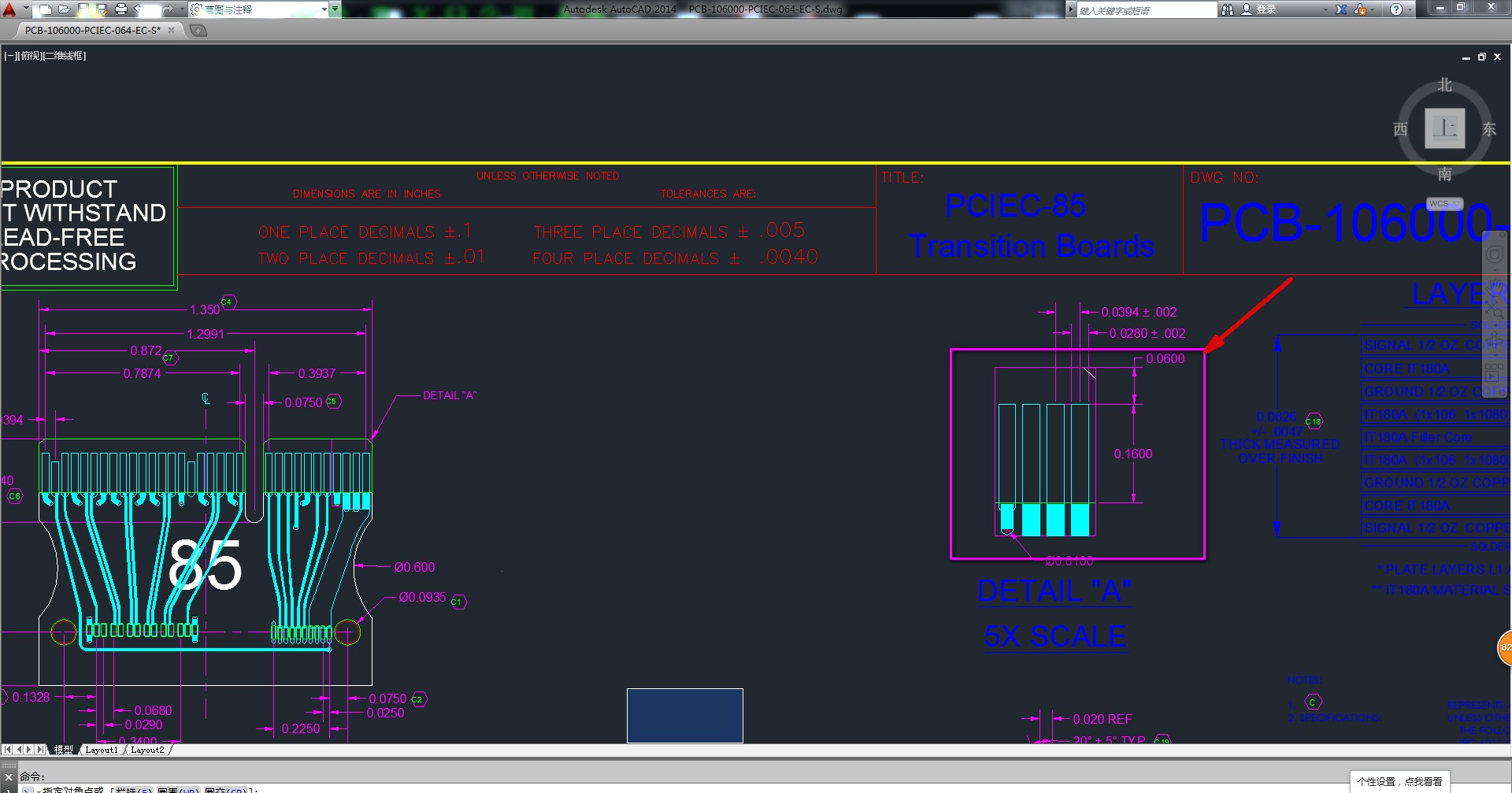This screenshot has height=793, width=1512.
Task: Expand the quick access toolbar customize arrow
Action: tap(335, 9)
